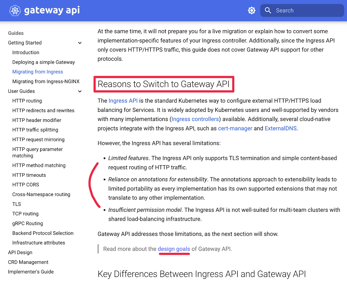
Task: Collapse the User Guides section chevron
Action: click(x=80, y=91)
